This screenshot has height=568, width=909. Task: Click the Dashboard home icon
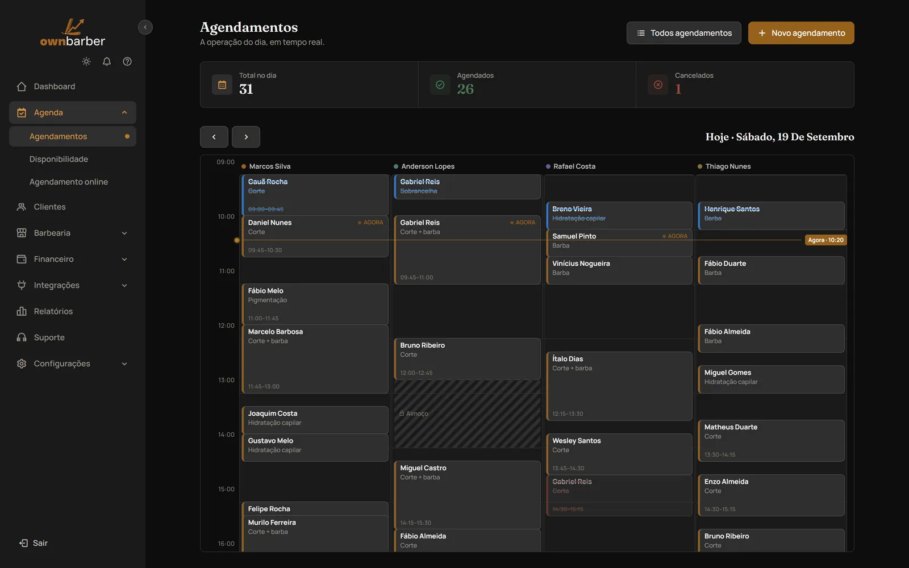pos(22,86)
